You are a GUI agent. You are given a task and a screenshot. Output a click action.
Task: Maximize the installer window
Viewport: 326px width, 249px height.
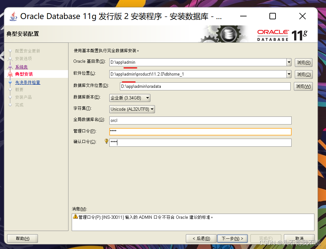click(x=273, y=16)
